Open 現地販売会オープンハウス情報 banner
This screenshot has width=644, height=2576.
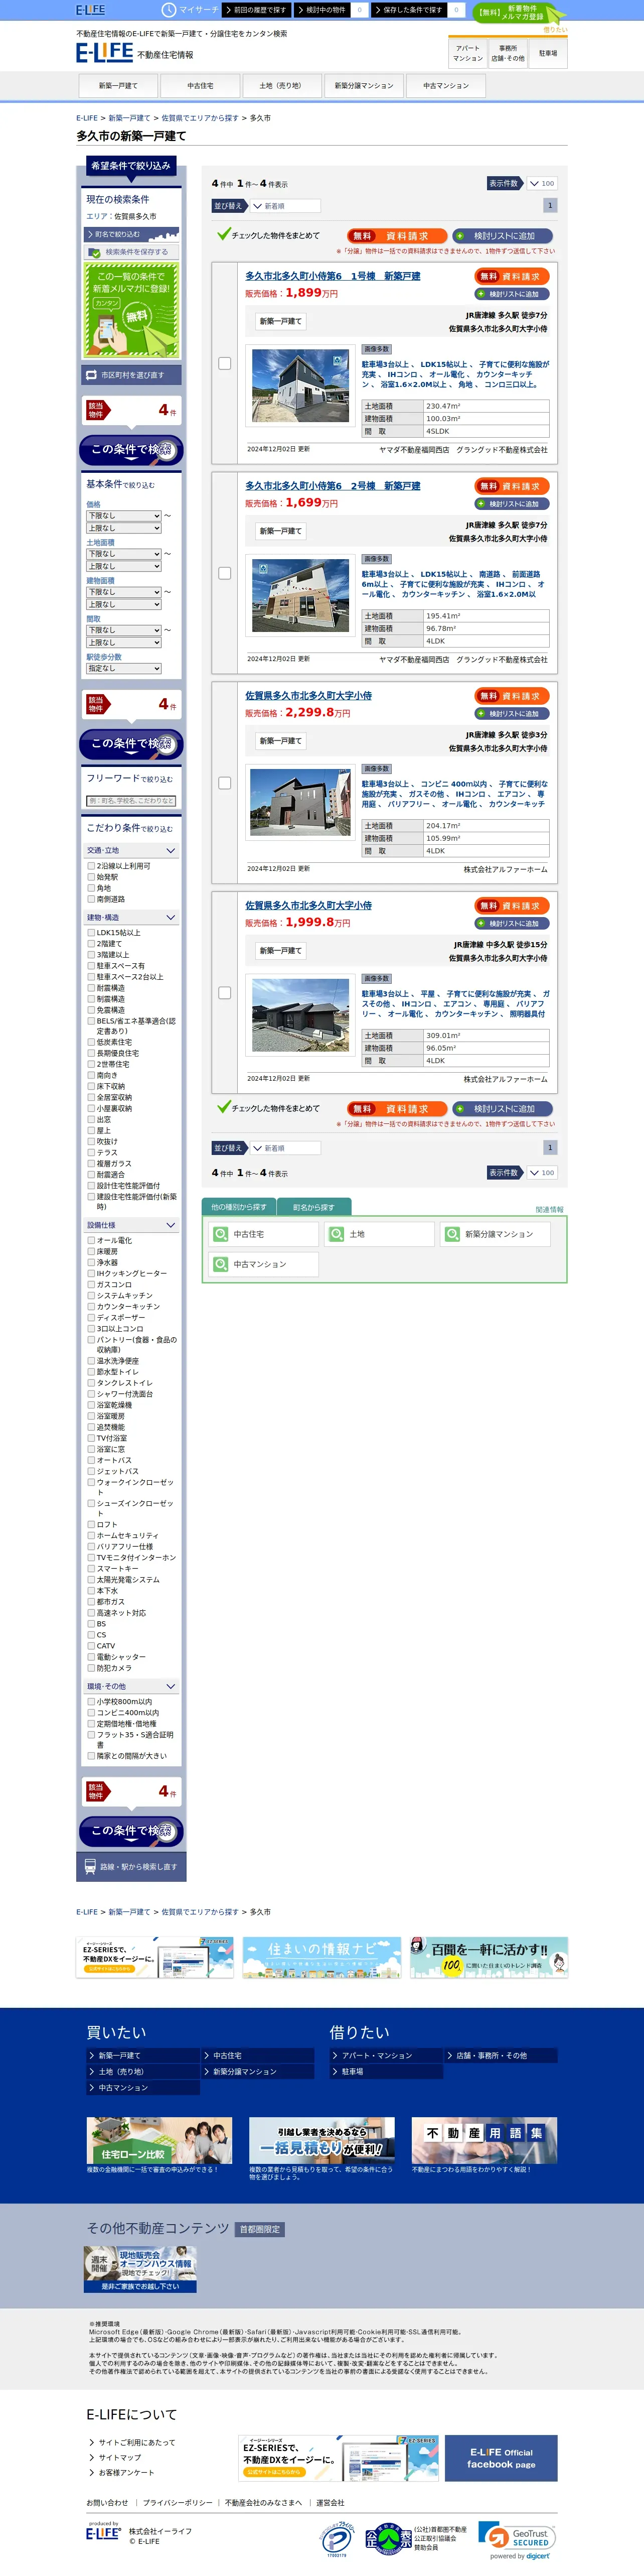pos(140,2270)
